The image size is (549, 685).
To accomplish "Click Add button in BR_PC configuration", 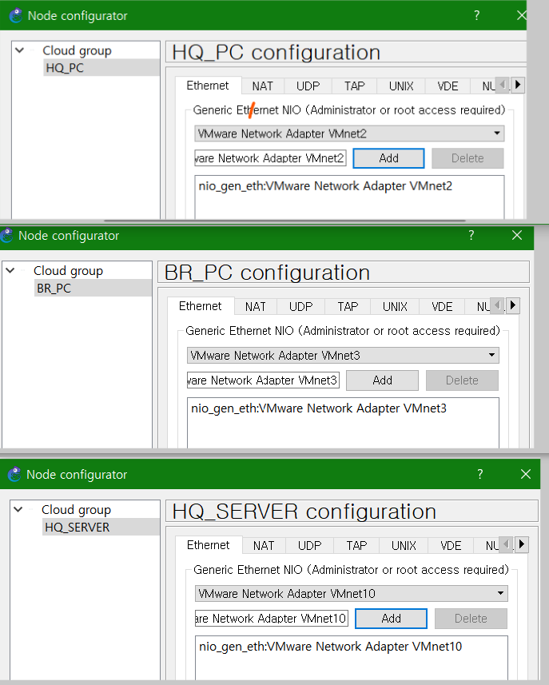I will tap(382, 380).
